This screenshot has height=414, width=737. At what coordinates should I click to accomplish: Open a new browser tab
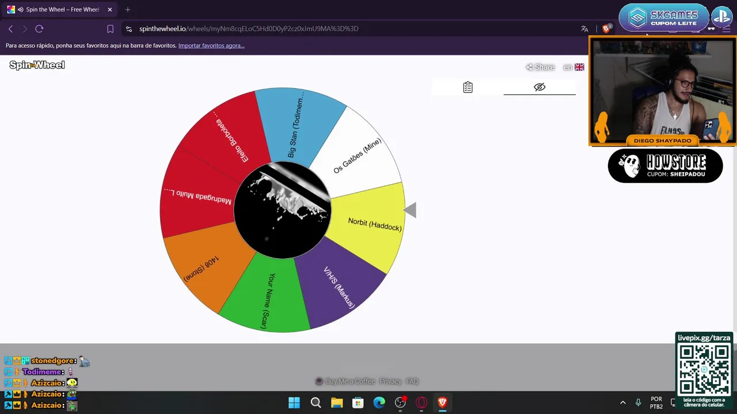[x=128, y=9]
